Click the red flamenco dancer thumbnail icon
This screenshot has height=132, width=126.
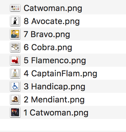pos(15,60)
